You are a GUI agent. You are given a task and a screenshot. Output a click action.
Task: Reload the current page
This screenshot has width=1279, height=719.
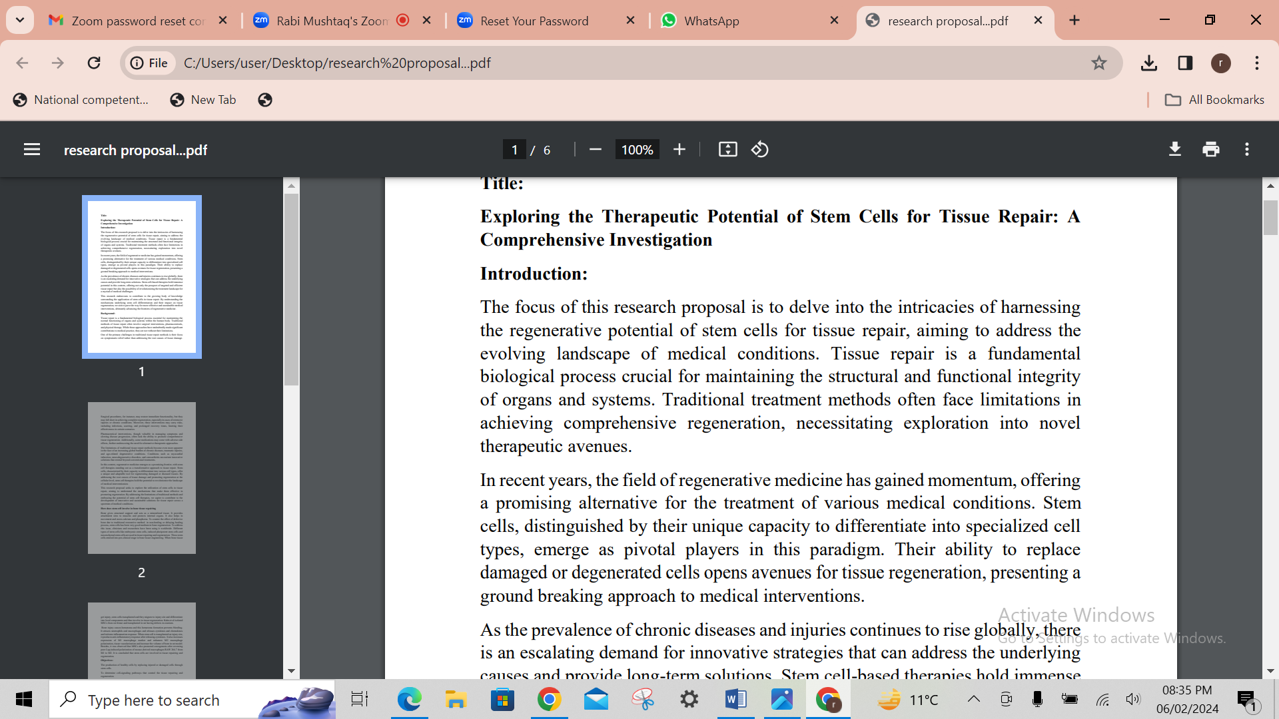point(94,63)
